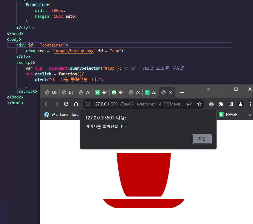This screenshot has height=224, width=253.
Task: Click the div id container line
Action: pyautogui.click(x=42, y=45)
